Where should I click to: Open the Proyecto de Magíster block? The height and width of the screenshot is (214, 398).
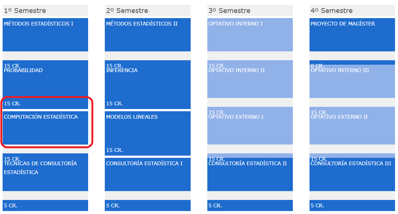(352, 35)
